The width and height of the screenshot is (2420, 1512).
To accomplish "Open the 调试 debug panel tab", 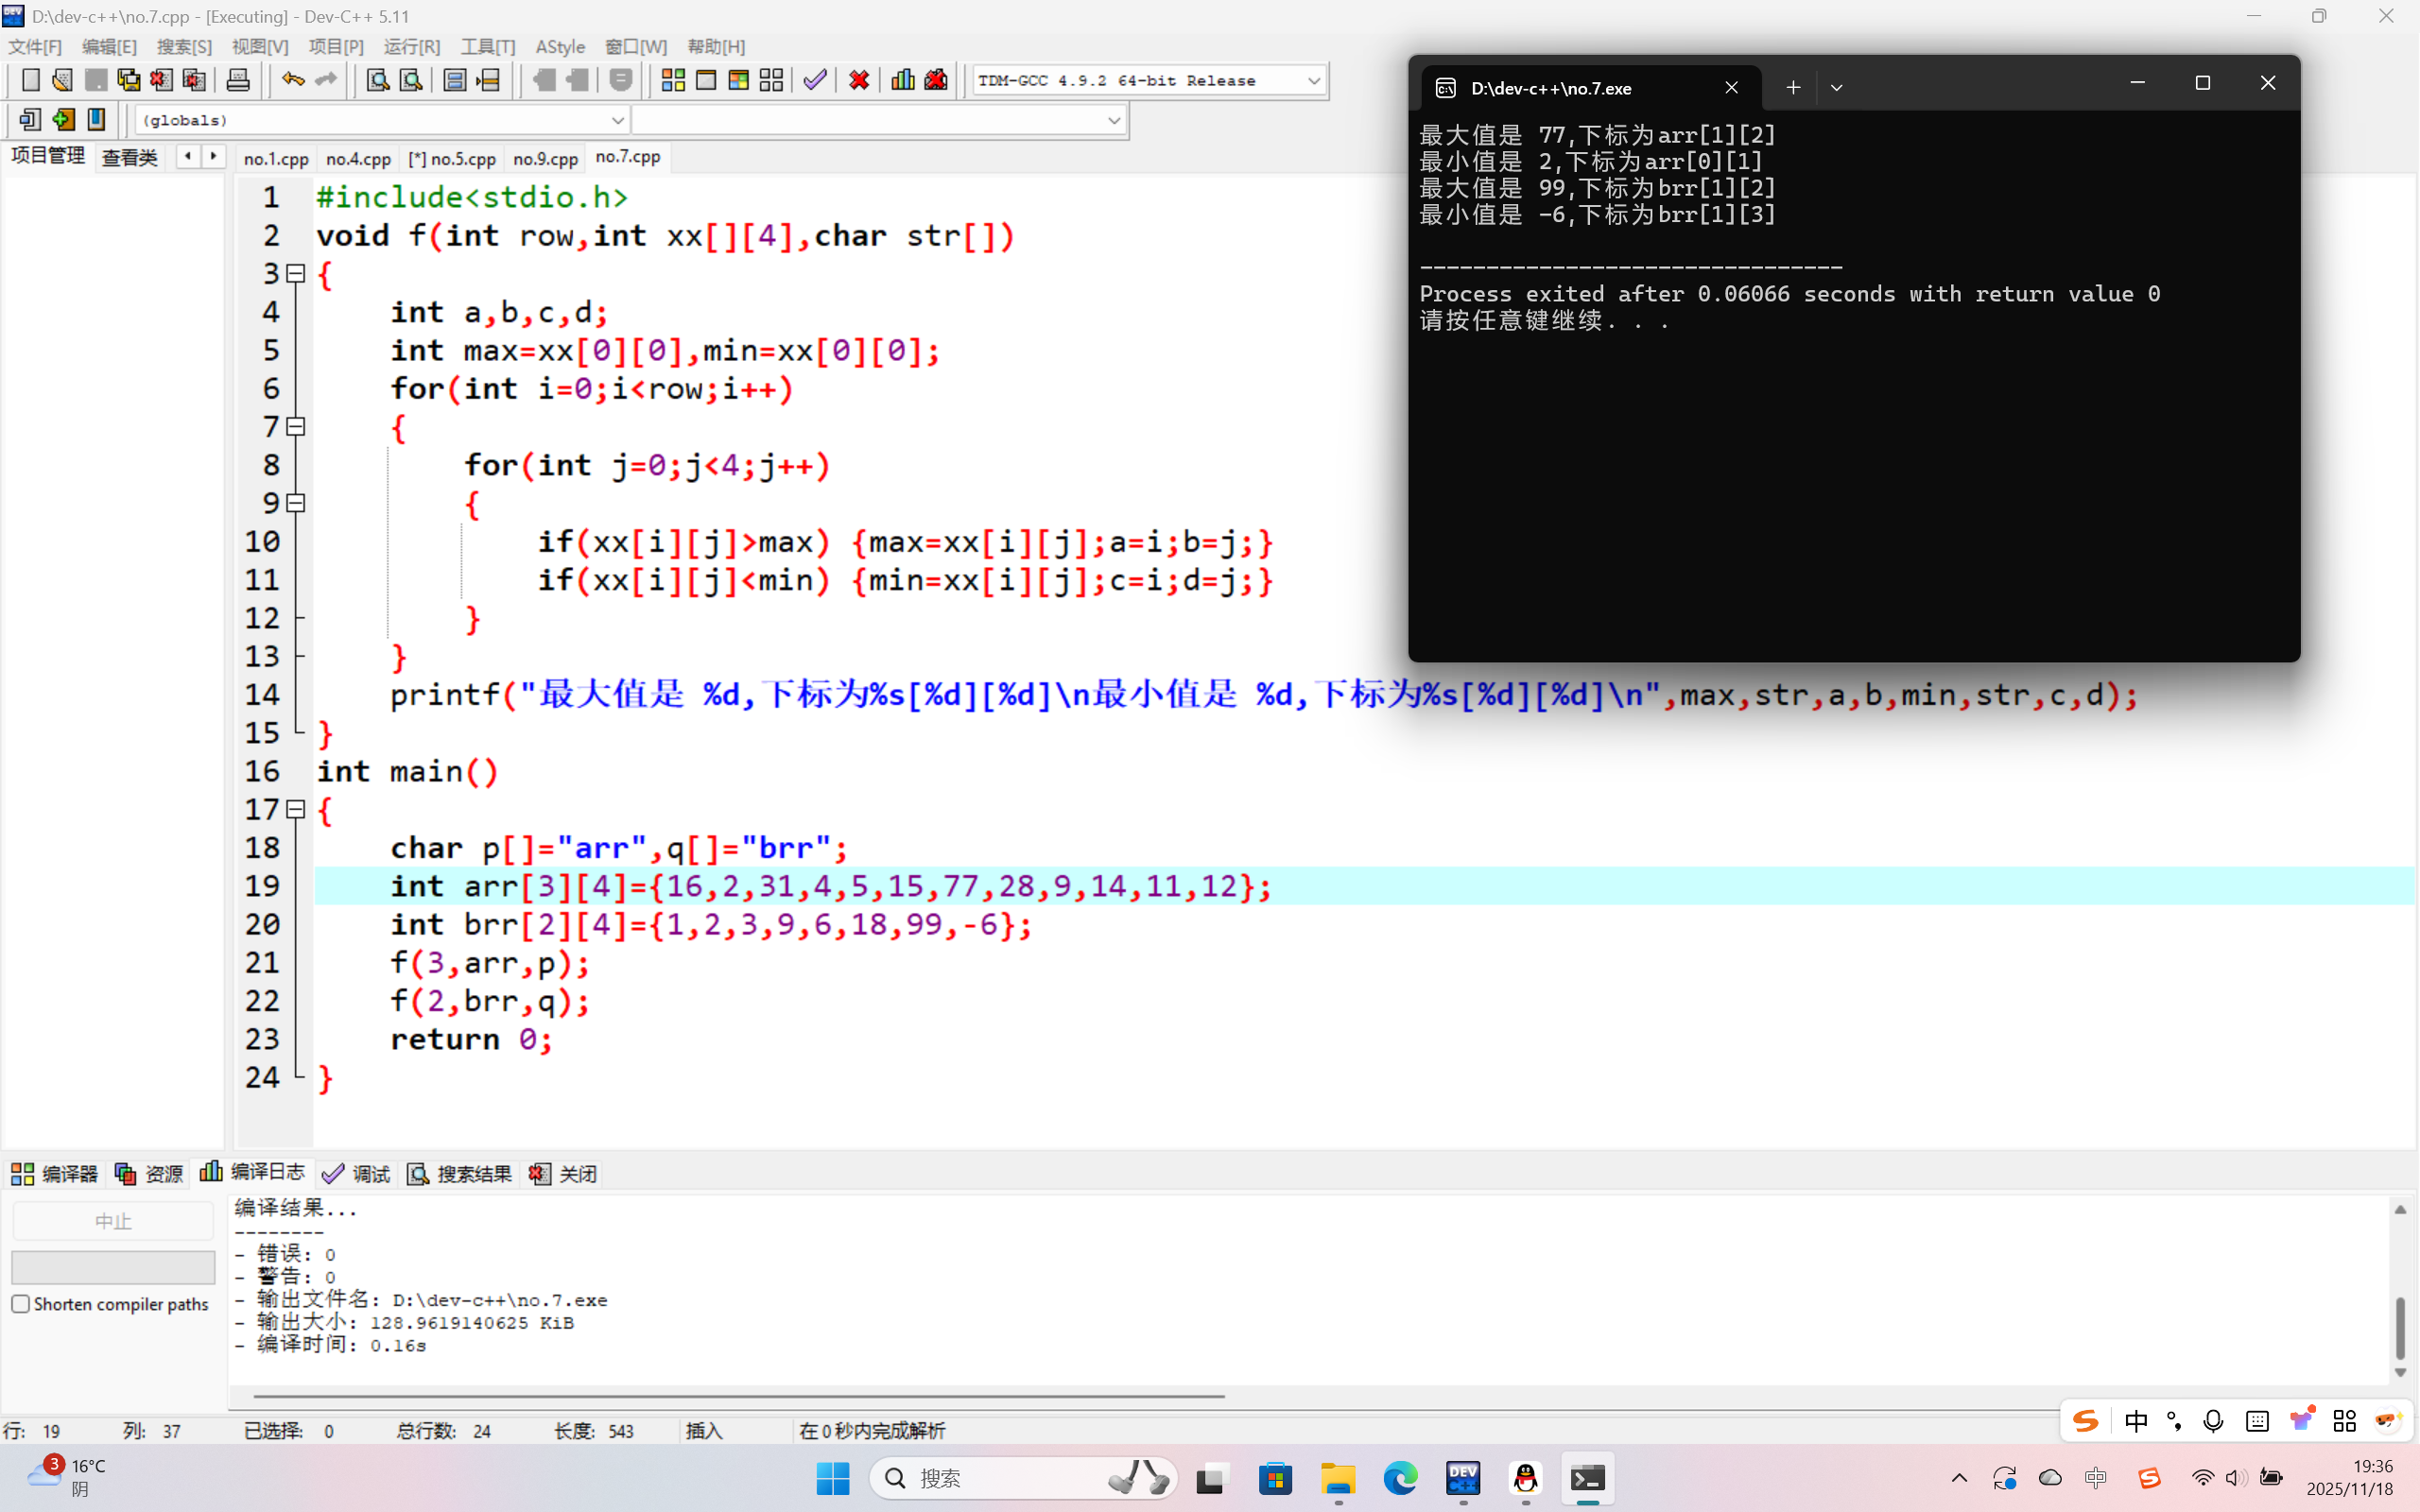I will coord(358,1174).
